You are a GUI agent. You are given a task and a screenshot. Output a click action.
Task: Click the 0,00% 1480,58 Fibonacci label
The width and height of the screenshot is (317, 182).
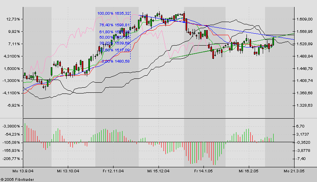point(115,61)
